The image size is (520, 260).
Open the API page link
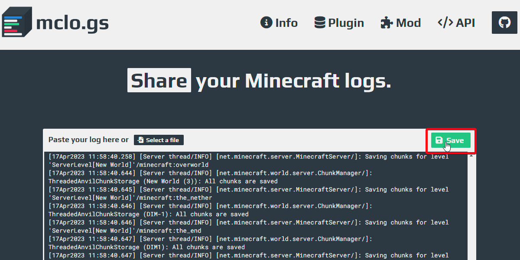(x=456, y=23)
